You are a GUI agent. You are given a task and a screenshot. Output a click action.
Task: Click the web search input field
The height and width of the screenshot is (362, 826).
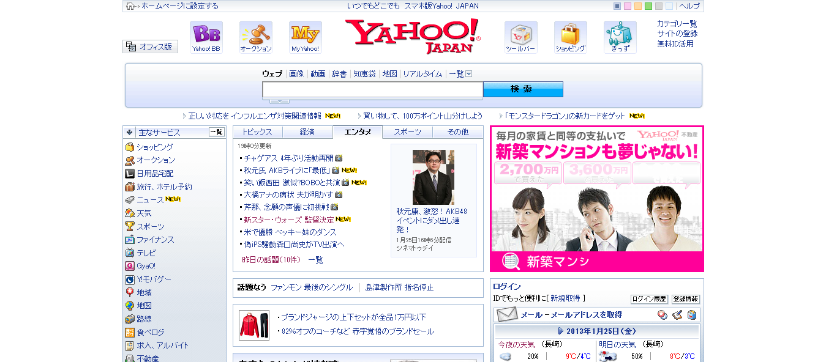pos(372,90)
